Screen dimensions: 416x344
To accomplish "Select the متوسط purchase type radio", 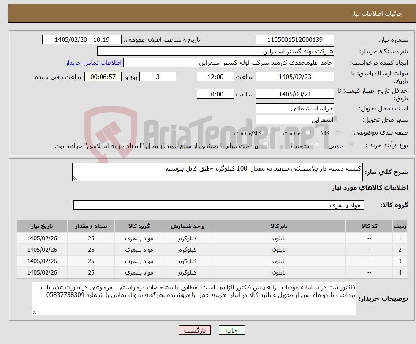I will coord(317,145).
